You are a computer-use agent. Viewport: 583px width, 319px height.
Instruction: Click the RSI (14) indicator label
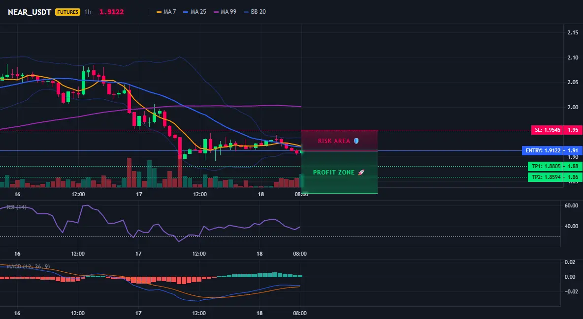click(17, 207)
